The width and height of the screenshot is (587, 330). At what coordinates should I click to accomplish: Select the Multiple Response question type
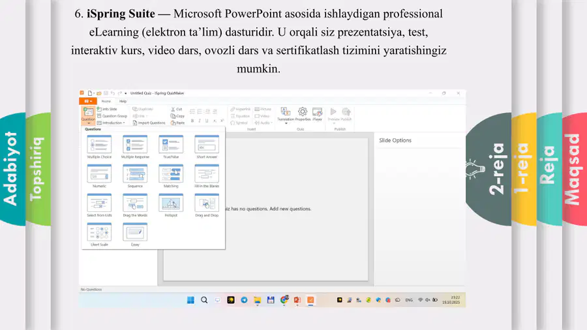pos(135,147)
